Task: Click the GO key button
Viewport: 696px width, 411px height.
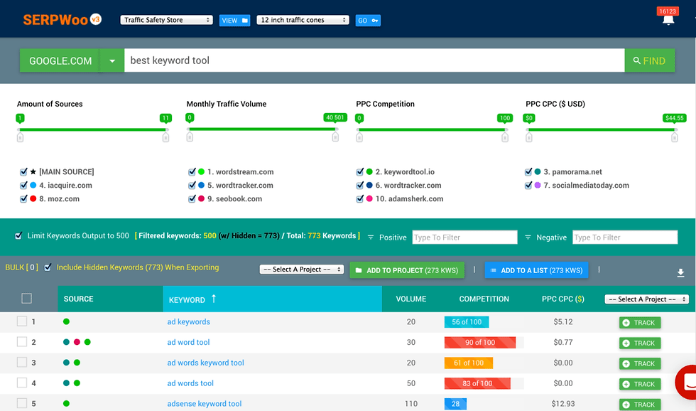Action: click(368, 21)
